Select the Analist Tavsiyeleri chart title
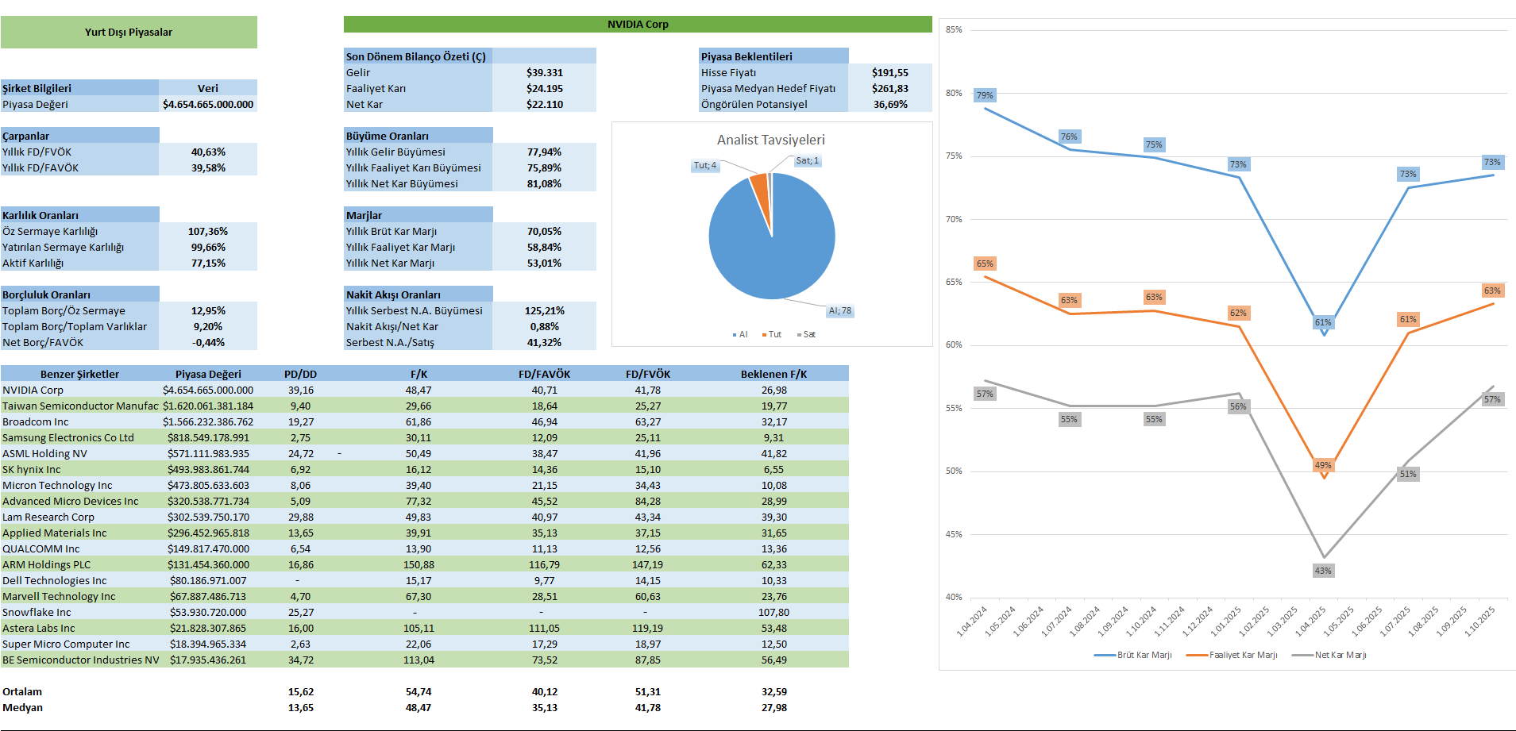 tap(770, 140)
